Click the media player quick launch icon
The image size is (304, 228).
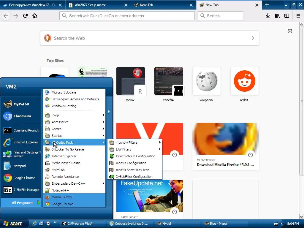48,224
